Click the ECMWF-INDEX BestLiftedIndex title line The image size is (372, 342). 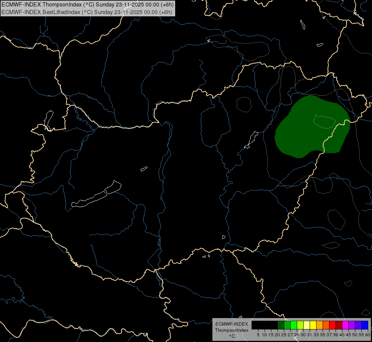pyautogui.click(x=87, y=12)
